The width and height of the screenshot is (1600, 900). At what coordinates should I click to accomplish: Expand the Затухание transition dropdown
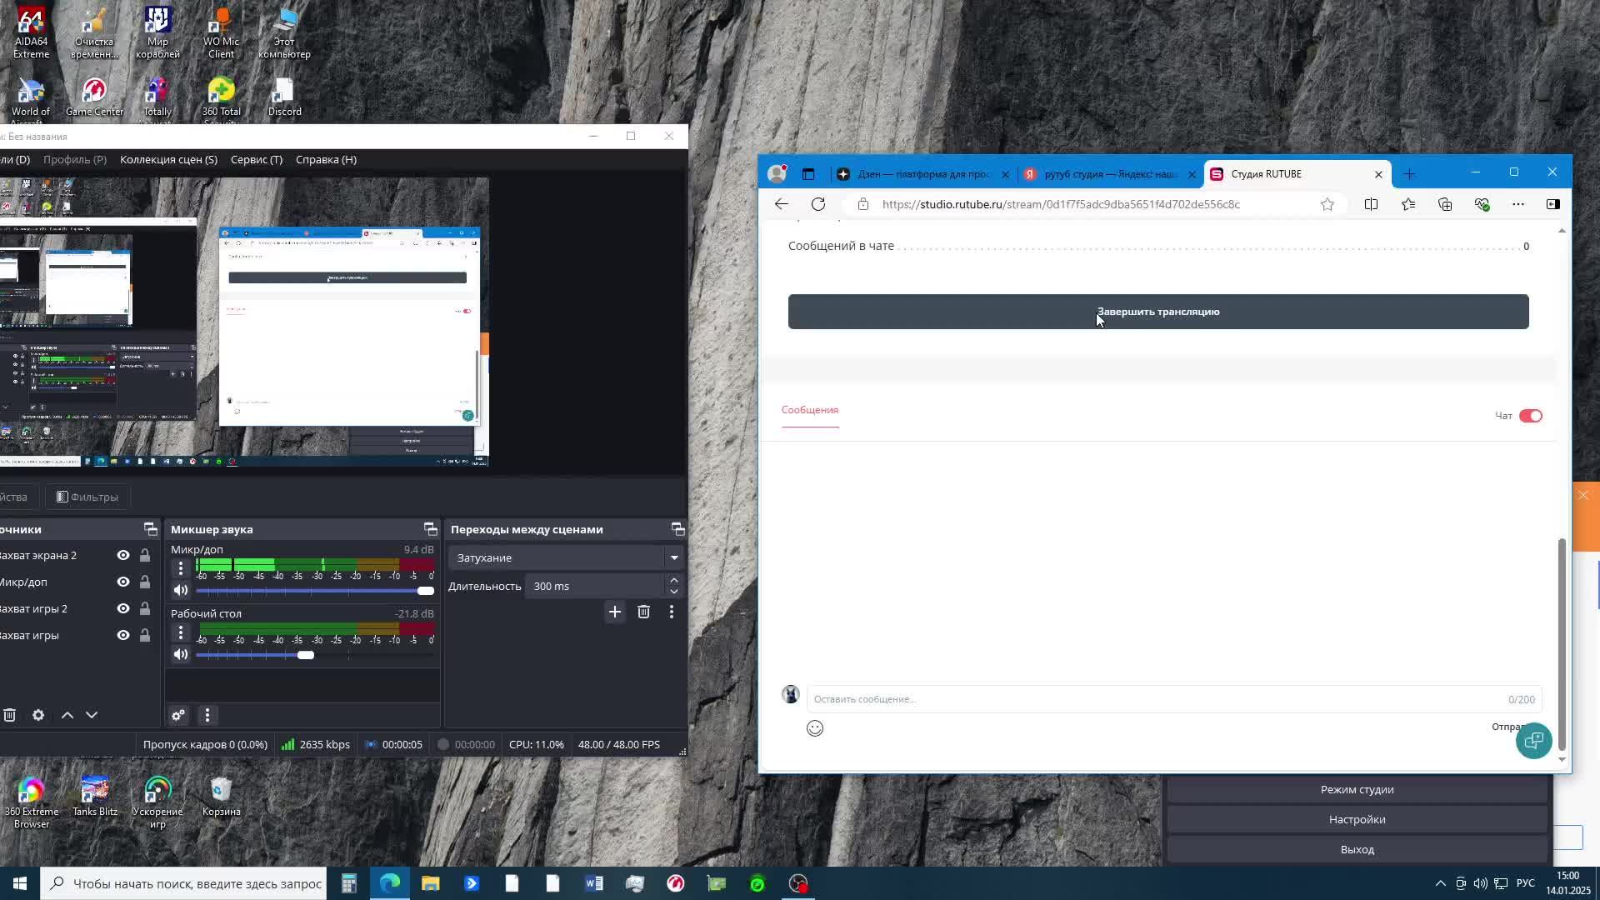[x=673, y=557]
